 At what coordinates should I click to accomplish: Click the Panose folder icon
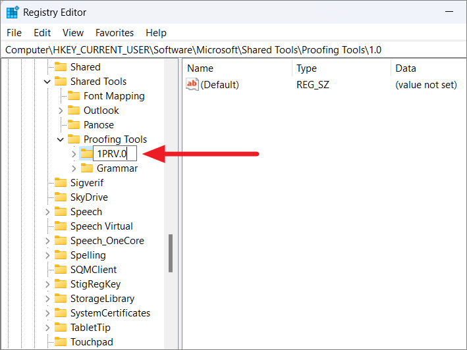point(74,124)
